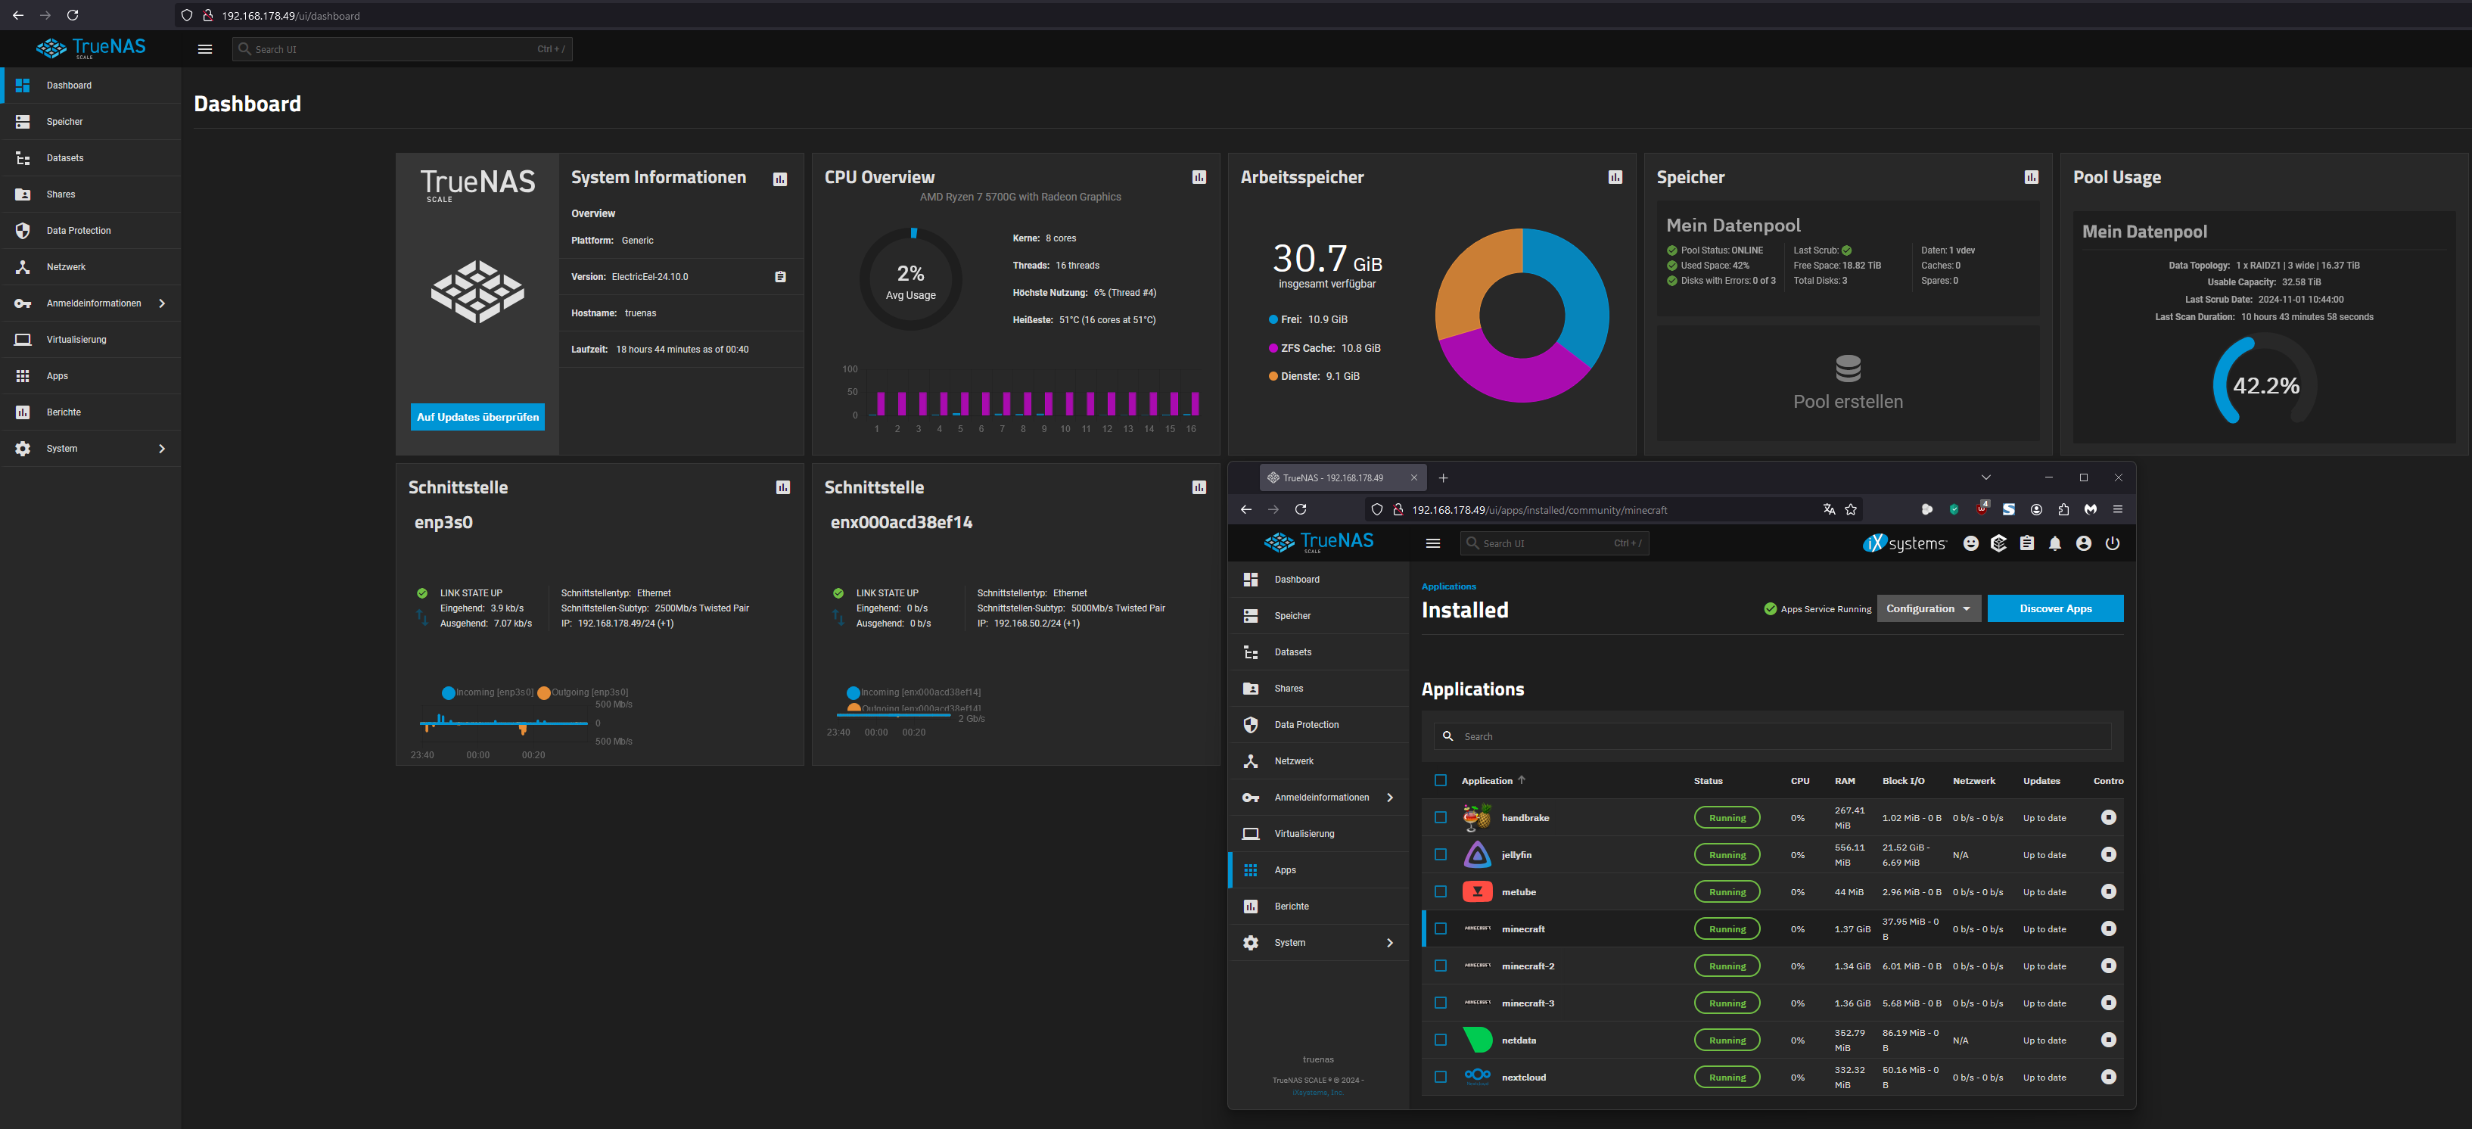Screen dimensions: 2472x1129
Task: Bookmark the page with the star icon
Action: pyautogui.click(x=1851, y=510)
